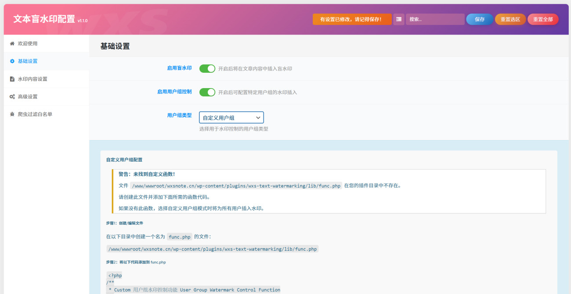Switch to the 水印内容设置 menu entry
The width and height of the screenshot is (571, 294).
click(x=33, y=79)
